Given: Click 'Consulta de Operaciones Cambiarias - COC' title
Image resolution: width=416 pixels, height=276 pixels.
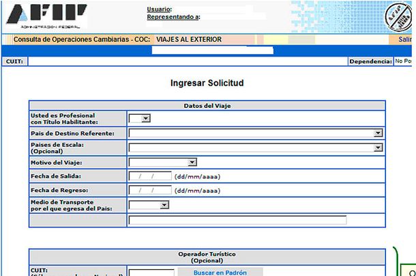Looking at the screenshot, I should click(81, 40).
